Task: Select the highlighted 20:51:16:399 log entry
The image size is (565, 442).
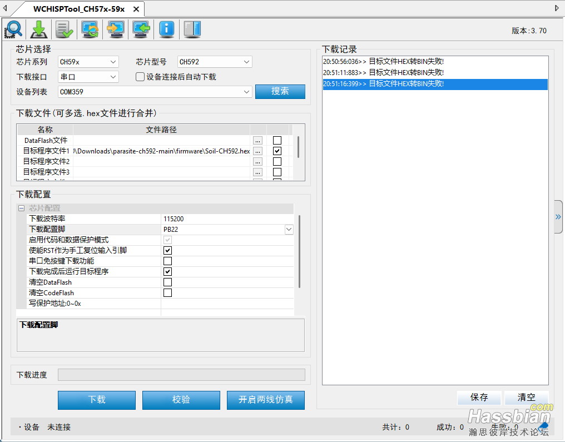Action: (435, 84)
